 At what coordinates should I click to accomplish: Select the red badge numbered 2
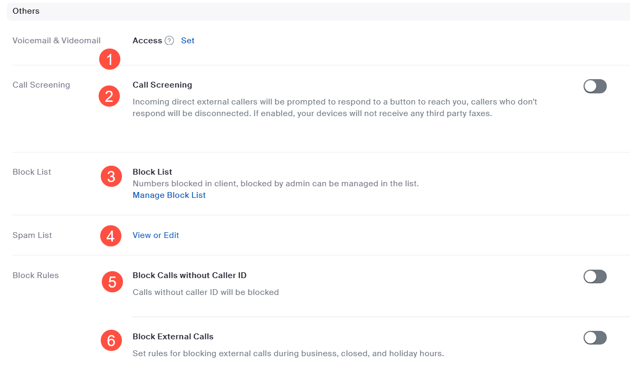tap(109, 96)
